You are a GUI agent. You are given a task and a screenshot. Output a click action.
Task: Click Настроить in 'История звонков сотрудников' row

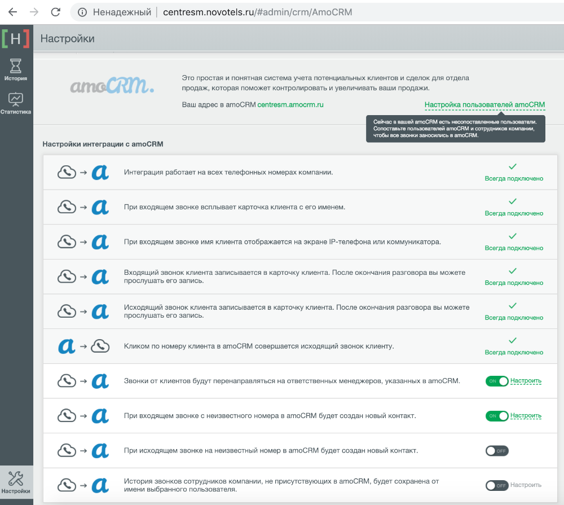pyautogui.click(x=526, y=485)
